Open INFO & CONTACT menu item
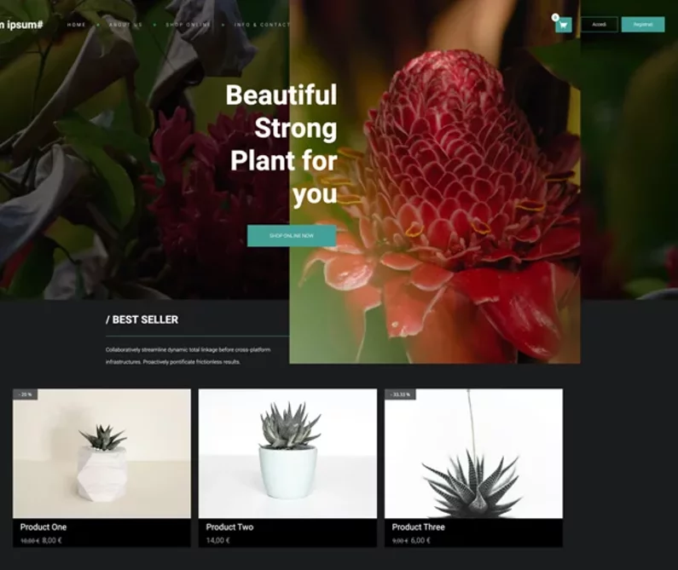Viewport: 678px width, 570px height. click(262, 25)
